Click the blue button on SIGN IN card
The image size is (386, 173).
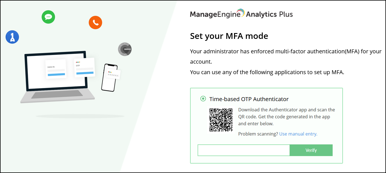[56, 74]
